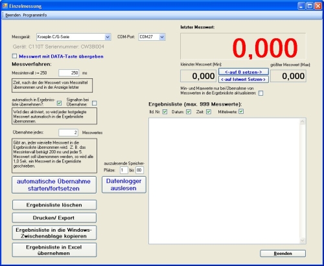Click into the Messintervall input field
Screen dimensions: 324x266
pos(69,73)
